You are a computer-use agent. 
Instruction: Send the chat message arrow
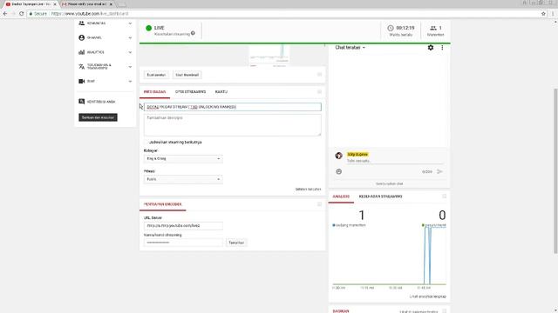point(439,171)
